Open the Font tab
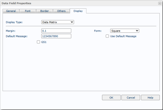Viewport: 163px width, 110px height. click(x=28, y=11)
